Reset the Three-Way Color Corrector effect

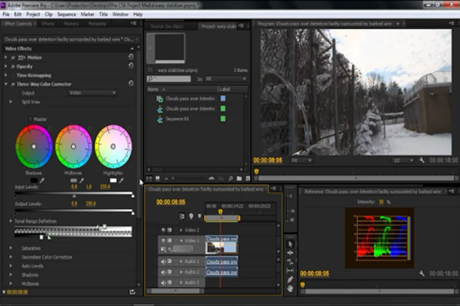point(131,83)
